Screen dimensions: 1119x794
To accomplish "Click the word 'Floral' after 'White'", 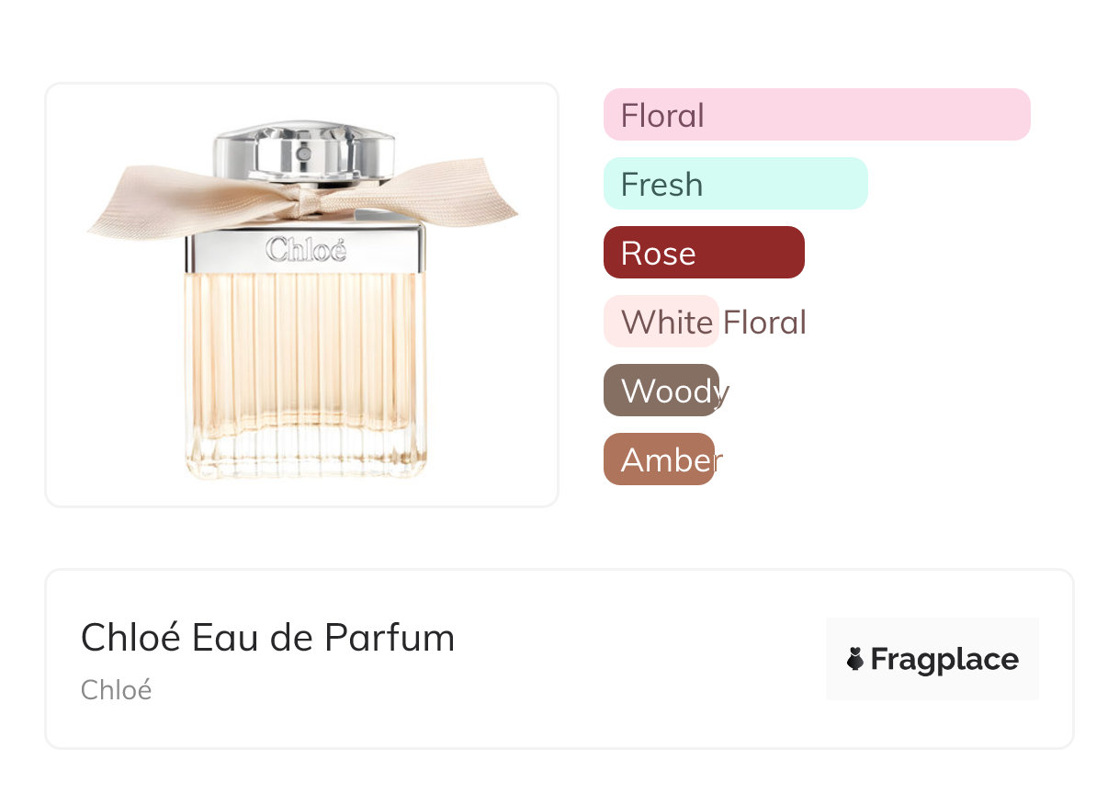I will [x=764, y=323].
